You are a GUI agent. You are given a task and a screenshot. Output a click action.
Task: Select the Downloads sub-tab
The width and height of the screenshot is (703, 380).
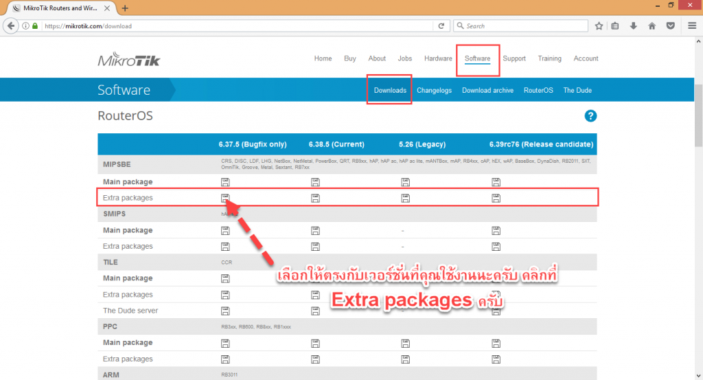tap(390, 90)
